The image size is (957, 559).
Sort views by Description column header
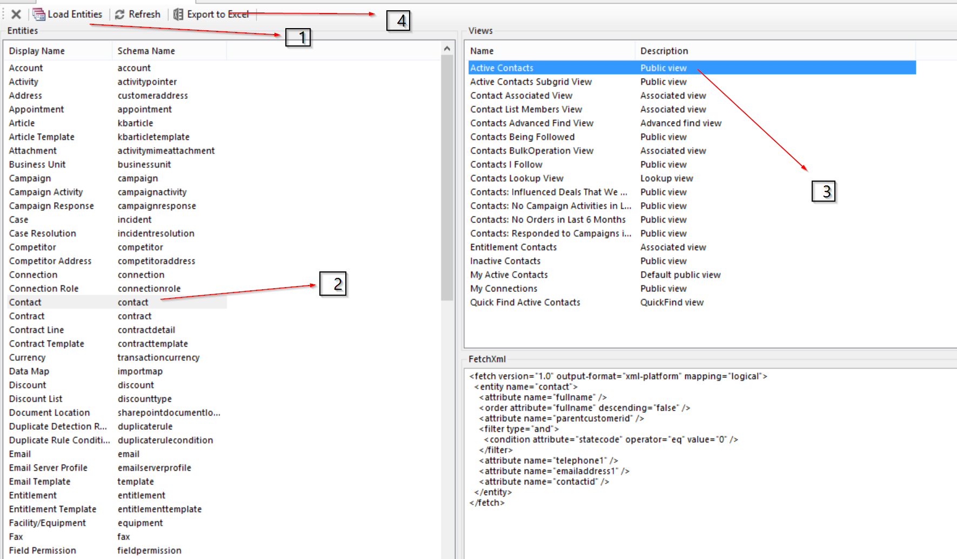[664, 51]
